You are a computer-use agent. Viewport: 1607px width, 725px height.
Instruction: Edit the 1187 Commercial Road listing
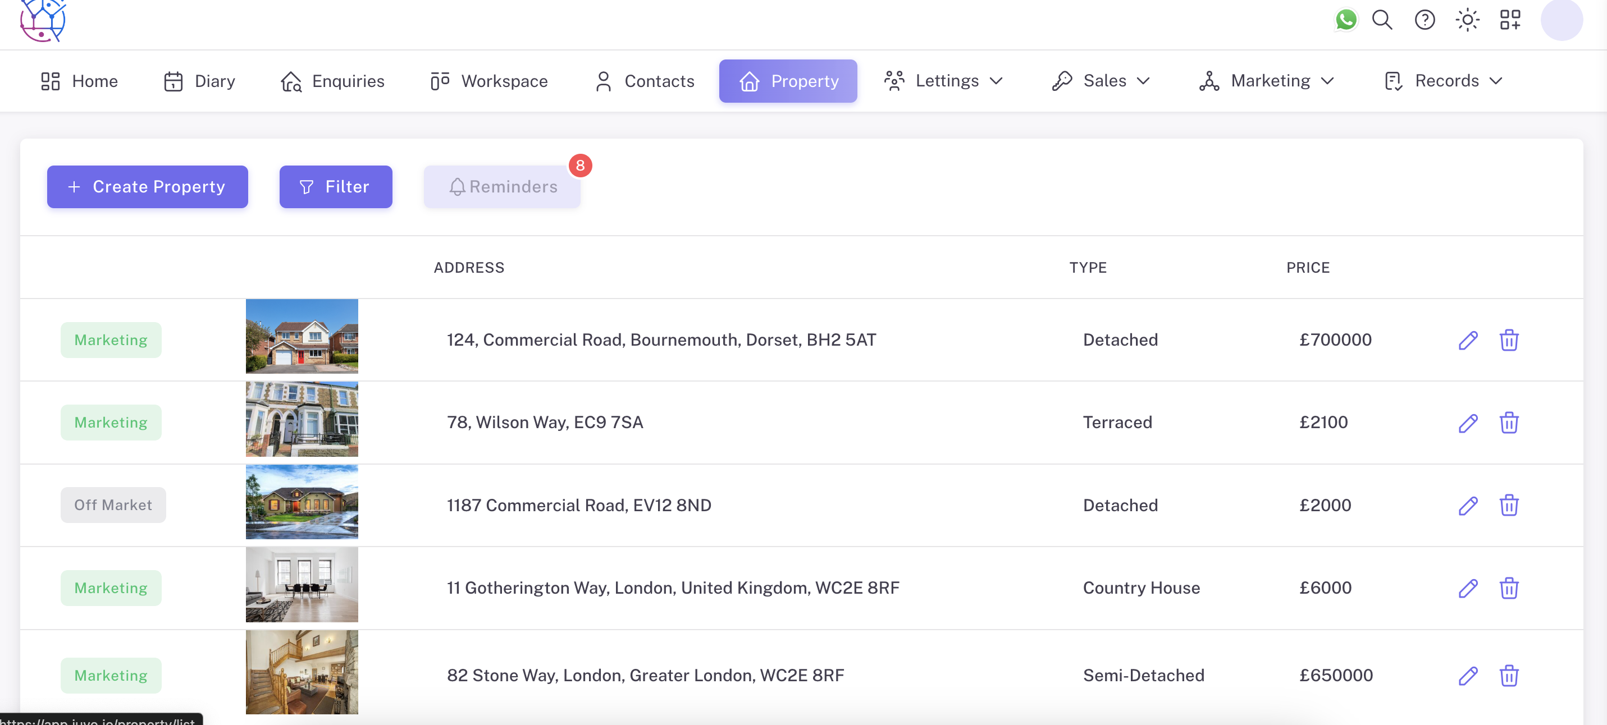point(1468,506)
